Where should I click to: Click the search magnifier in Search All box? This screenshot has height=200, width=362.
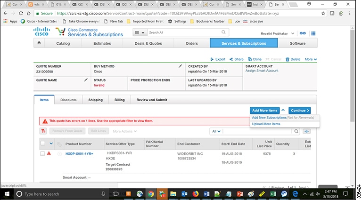[x=223, y=32]
